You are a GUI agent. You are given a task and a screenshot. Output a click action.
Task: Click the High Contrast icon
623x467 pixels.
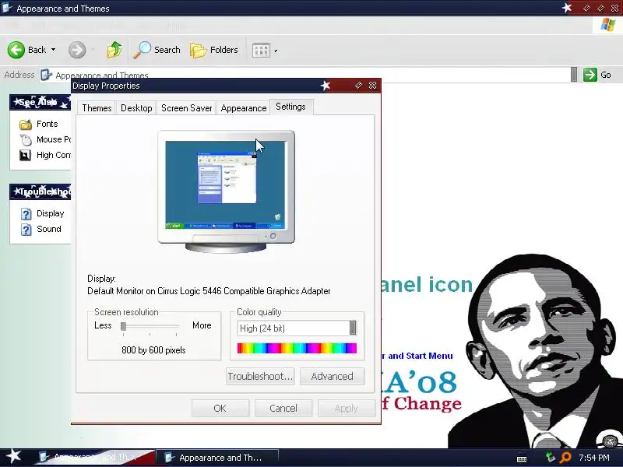coord(25,155)
